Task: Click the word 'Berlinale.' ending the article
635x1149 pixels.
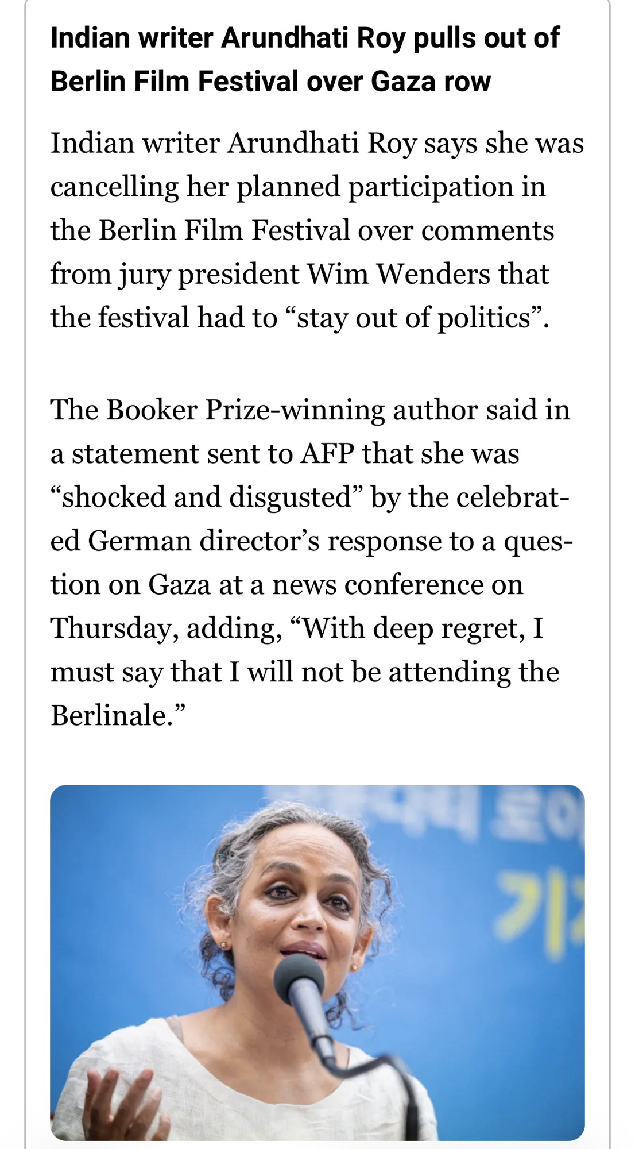Action: coord(118,715)
